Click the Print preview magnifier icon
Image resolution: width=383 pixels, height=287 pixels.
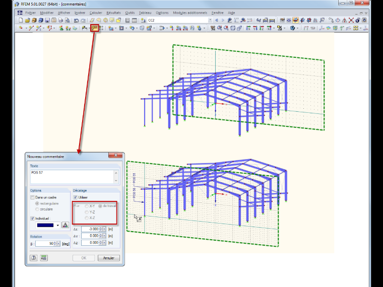coord(67,20)
